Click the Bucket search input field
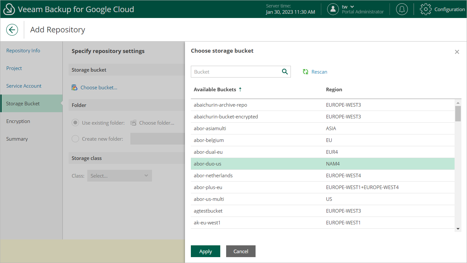 click(x=235, y=72)
